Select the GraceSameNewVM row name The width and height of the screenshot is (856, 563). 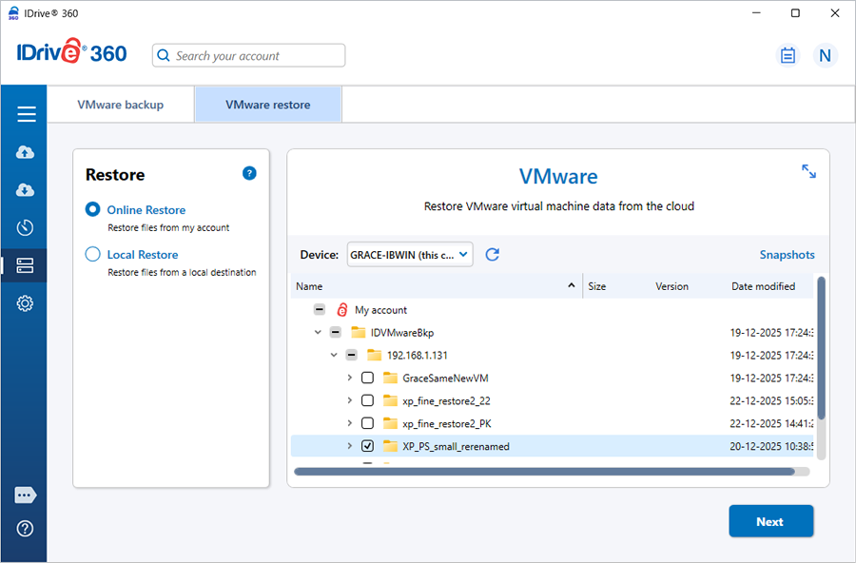(445, 378)
